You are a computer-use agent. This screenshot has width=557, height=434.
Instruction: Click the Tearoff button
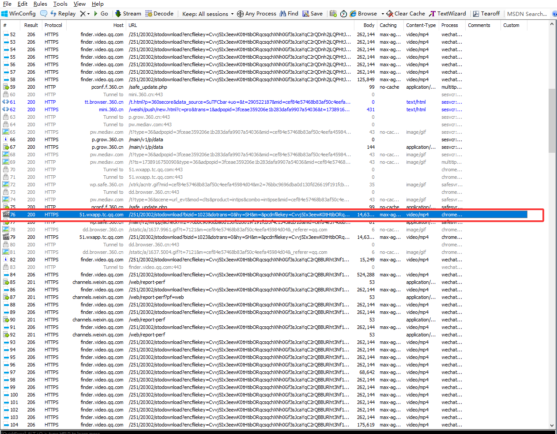(486, 14)
